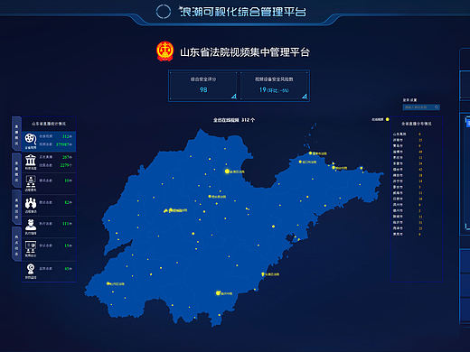Click the labeled marker in southwest corner
Image resolution: width=470 pixels, height=352 pixels.
[108, 283]
